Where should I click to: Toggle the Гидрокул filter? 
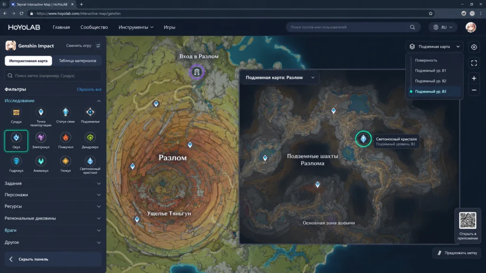(x=16, y=164)
